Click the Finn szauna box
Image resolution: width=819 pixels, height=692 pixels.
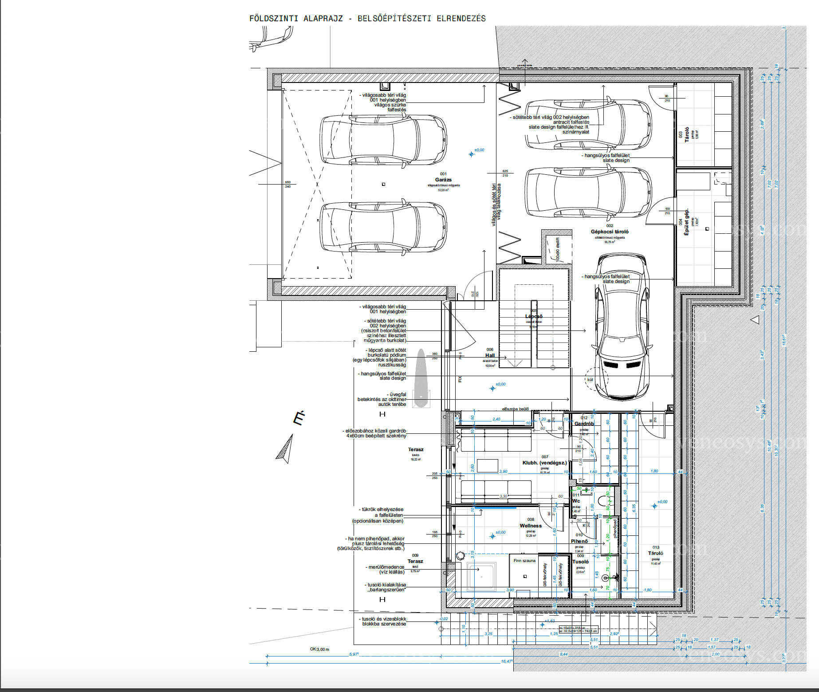tap(524, 571)
